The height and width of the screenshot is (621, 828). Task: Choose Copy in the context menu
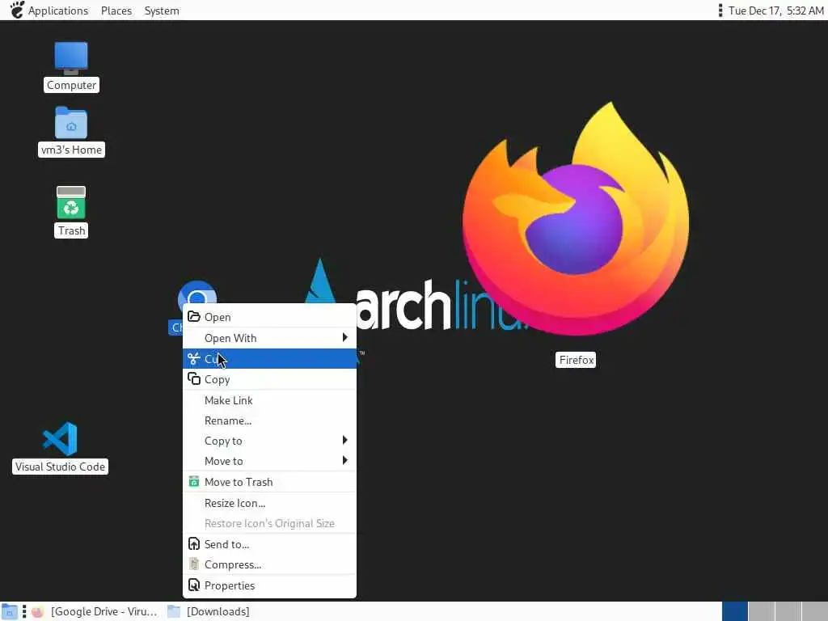[x=269, y=379]
